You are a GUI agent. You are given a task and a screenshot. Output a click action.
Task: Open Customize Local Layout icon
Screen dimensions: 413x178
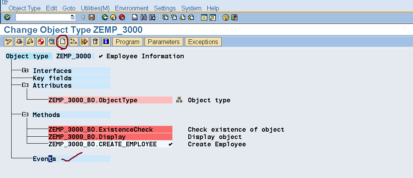pyautogui.click(x=234, y=18)
